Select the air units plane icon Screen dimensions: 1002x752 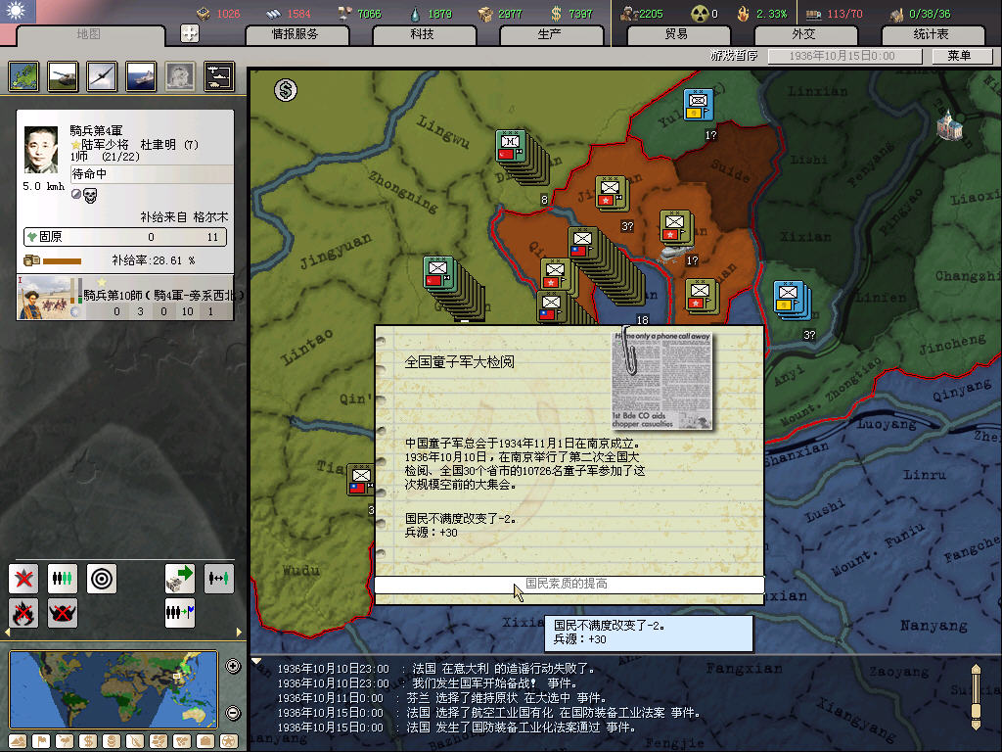coord(102,75)
